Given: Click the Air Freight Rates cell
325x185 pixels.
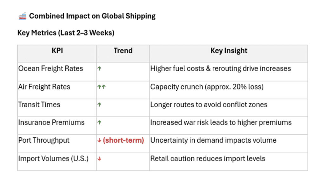Looking at the screenshot, I should (44, 86).
